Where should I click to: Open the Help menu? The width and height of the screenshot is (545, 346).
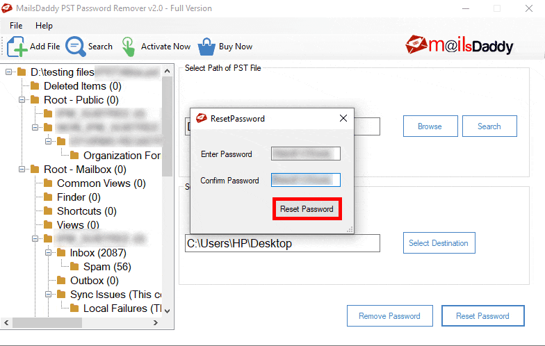pos(44,26)
